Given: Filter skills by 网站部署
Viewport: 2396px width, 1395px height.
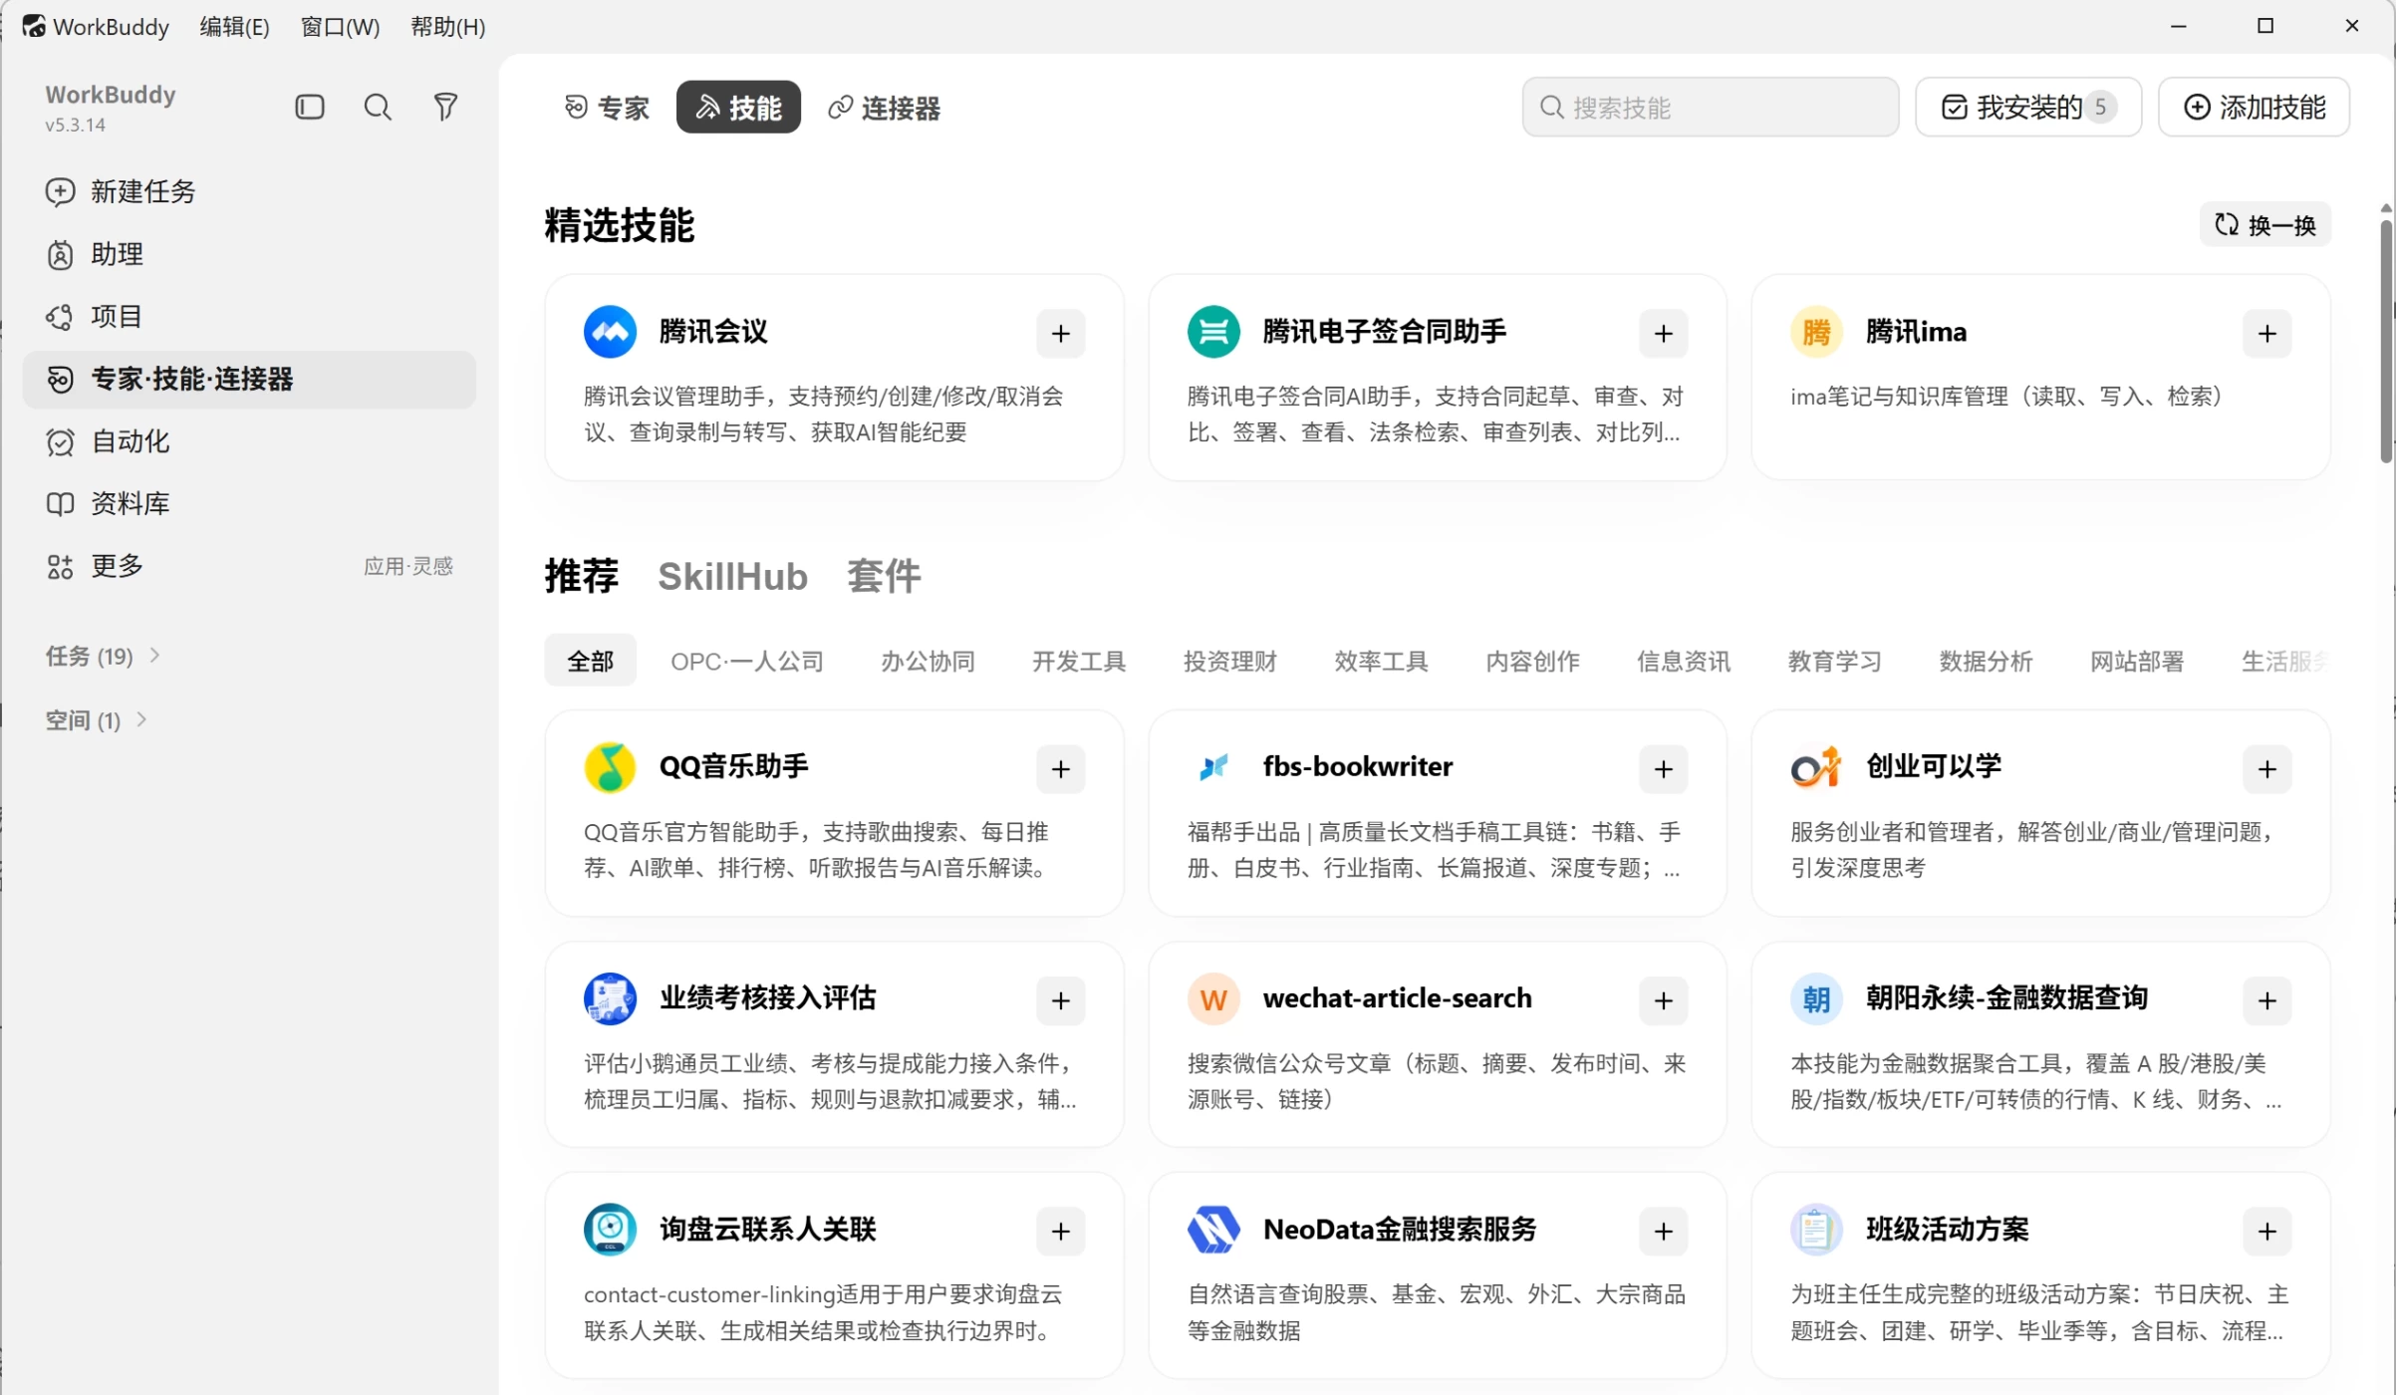Looking at the screenshot, I should (2138, 661).
